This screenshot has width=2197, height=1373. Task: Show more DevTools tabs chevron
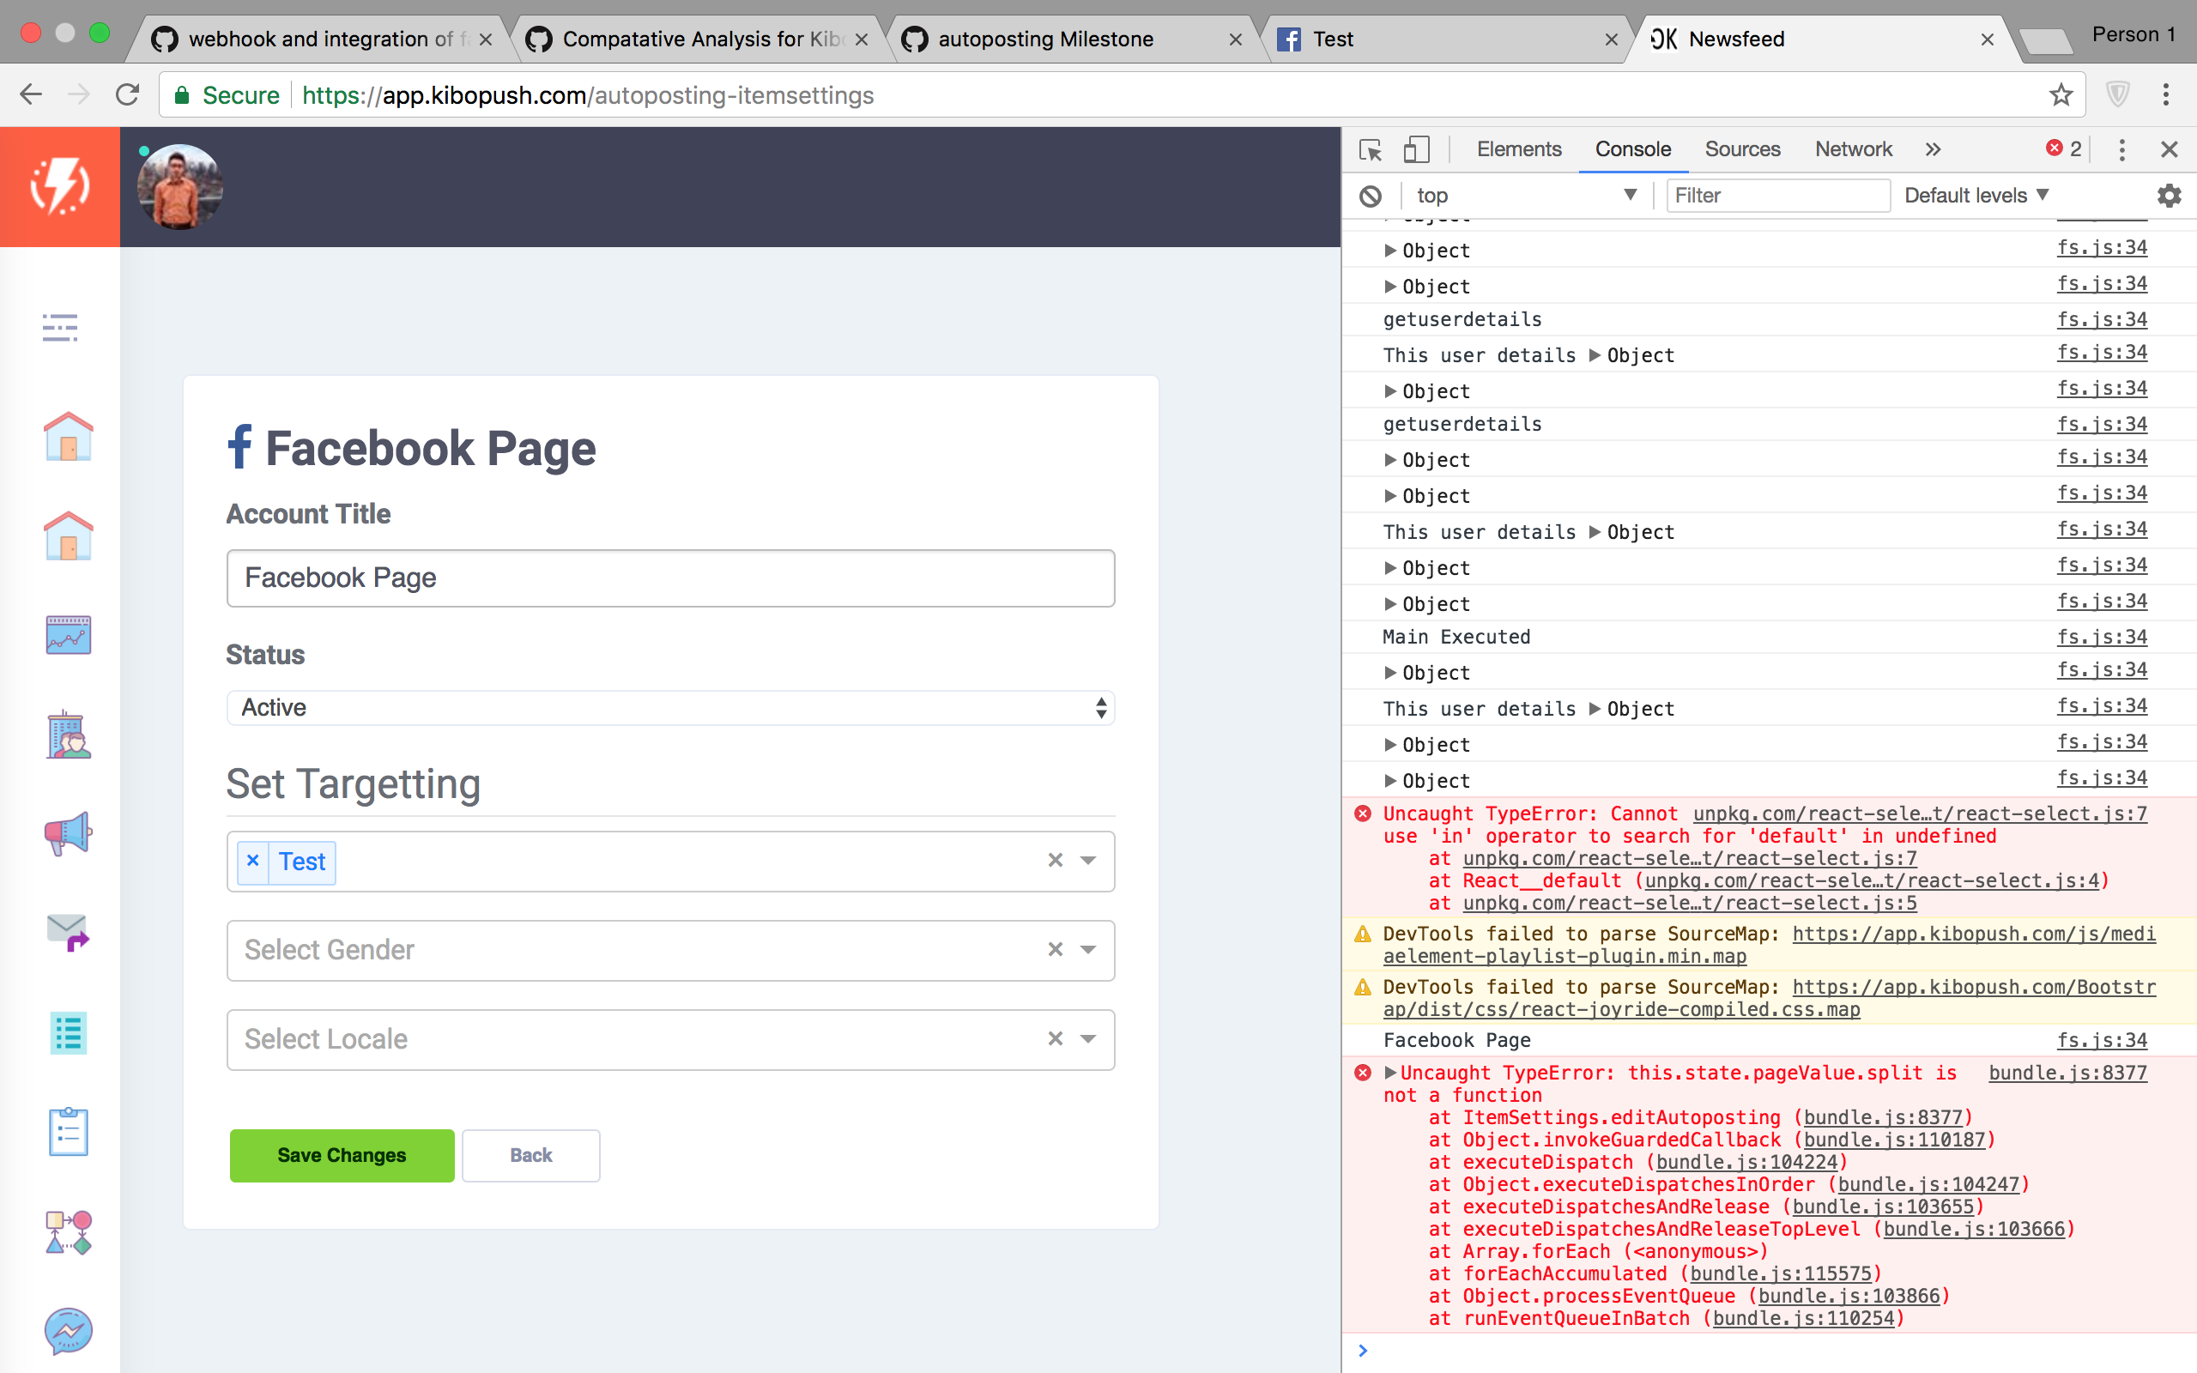click(1933, 149)
